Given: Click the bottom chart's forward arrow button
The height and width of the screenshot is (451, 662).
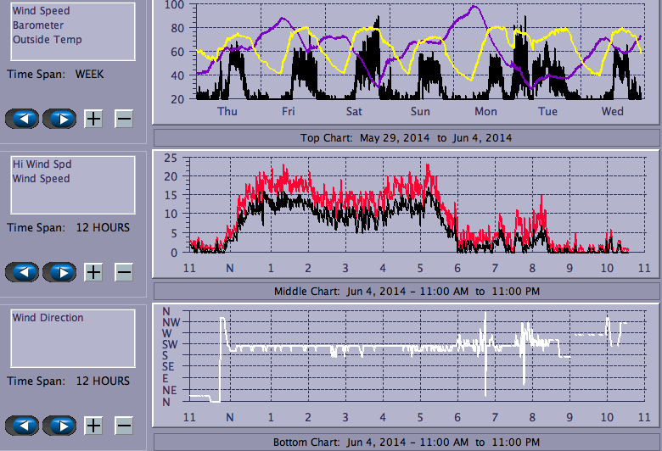Looking at the screenshot, I should [59, 426].
